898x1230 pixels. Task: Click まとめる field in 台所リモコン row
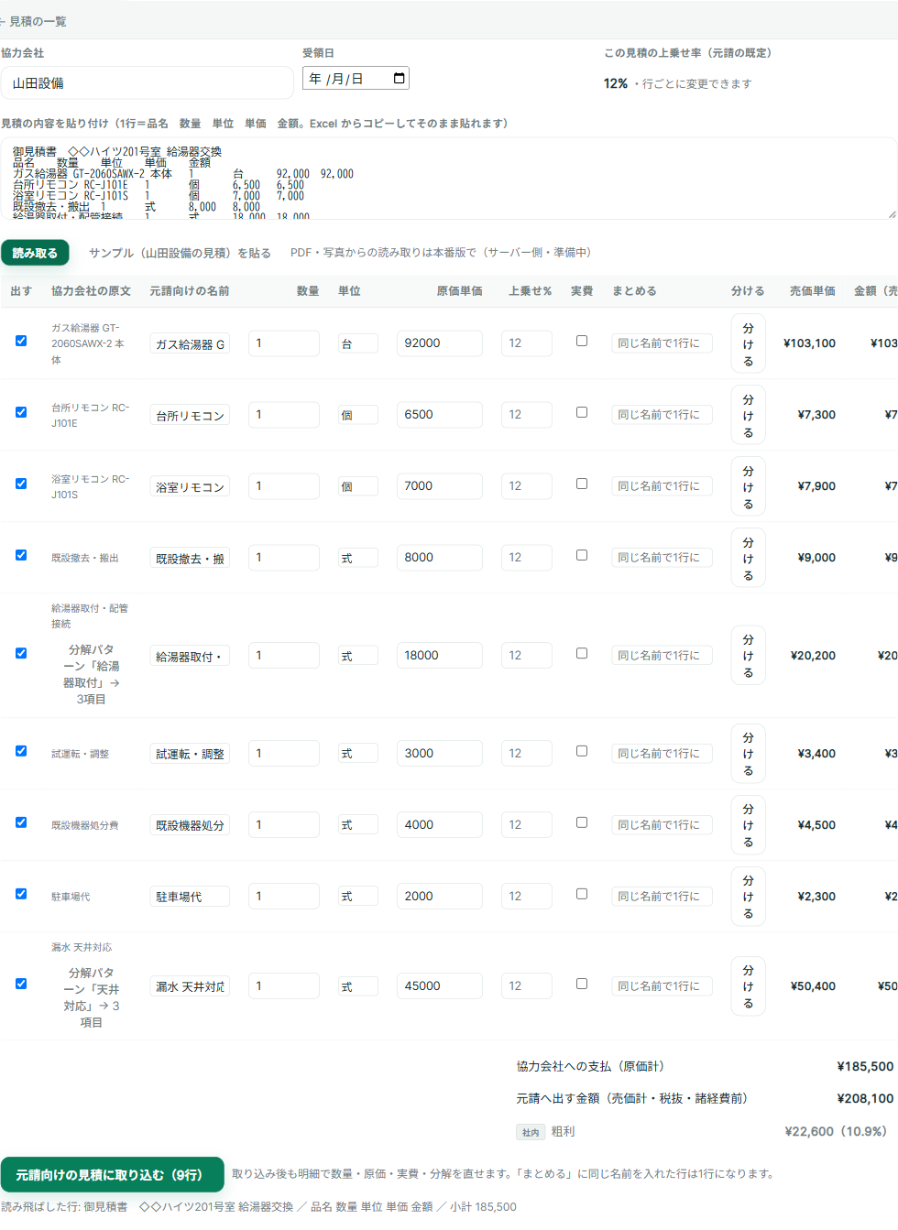(662, 415)
